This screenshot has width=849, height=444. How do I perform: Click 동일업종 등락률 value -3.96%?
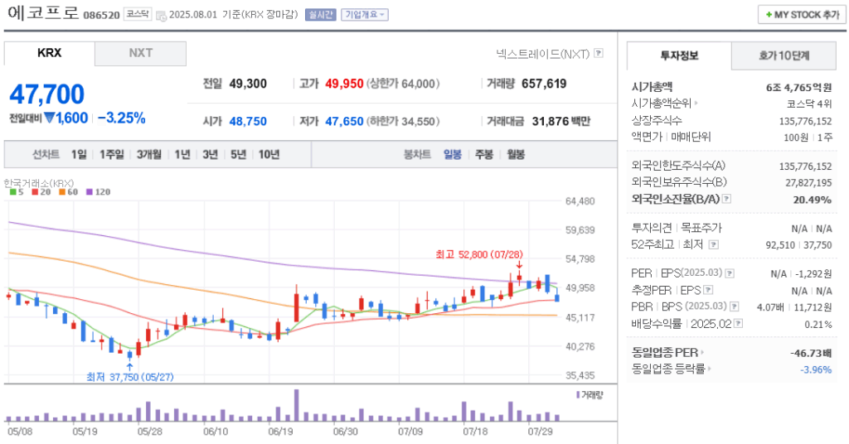[816, 370]
